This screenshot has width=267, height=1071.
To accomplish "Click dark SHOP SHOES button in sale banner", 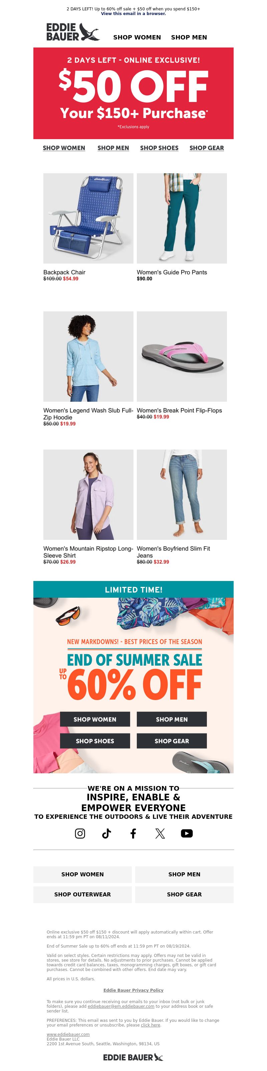I will tap(95, 741).
